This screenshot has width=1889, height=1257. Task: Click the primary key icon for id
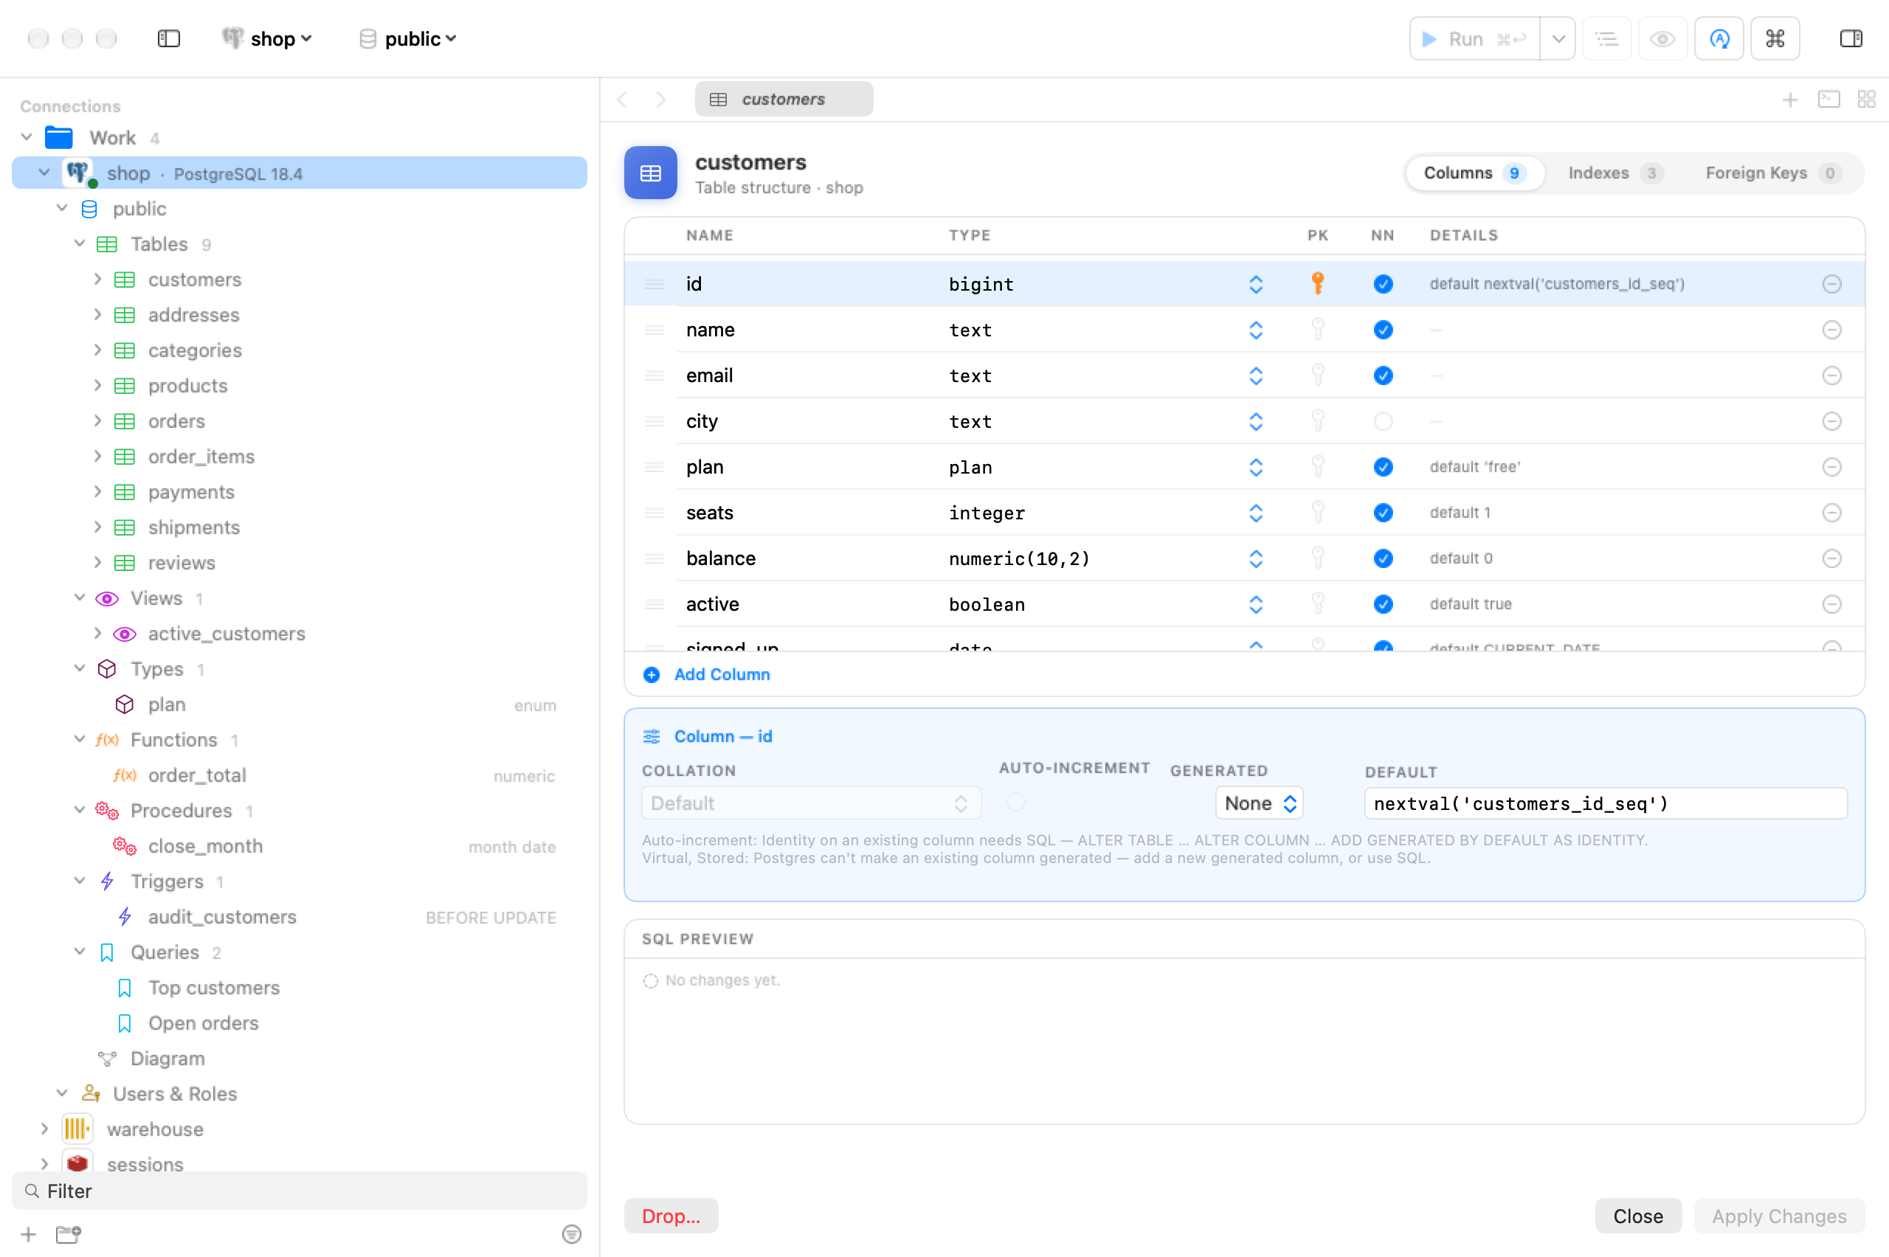click(x=1317, y=283)
